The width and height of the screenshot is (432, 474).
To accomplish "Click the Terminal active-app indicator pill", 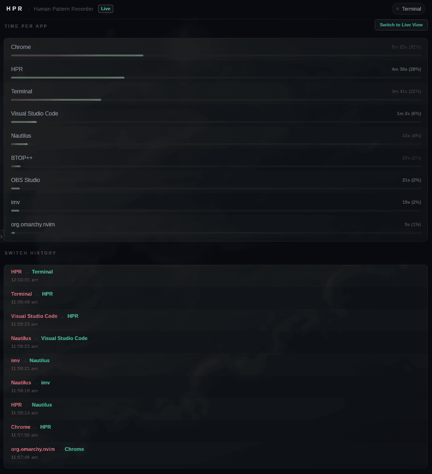I will coord(408,9).
